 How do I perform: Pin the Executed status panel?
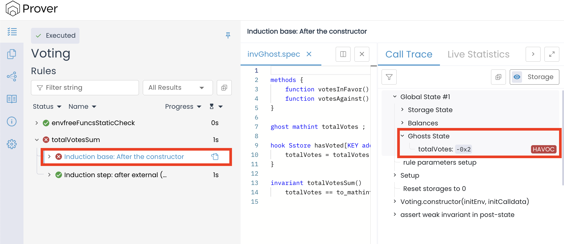228,35
